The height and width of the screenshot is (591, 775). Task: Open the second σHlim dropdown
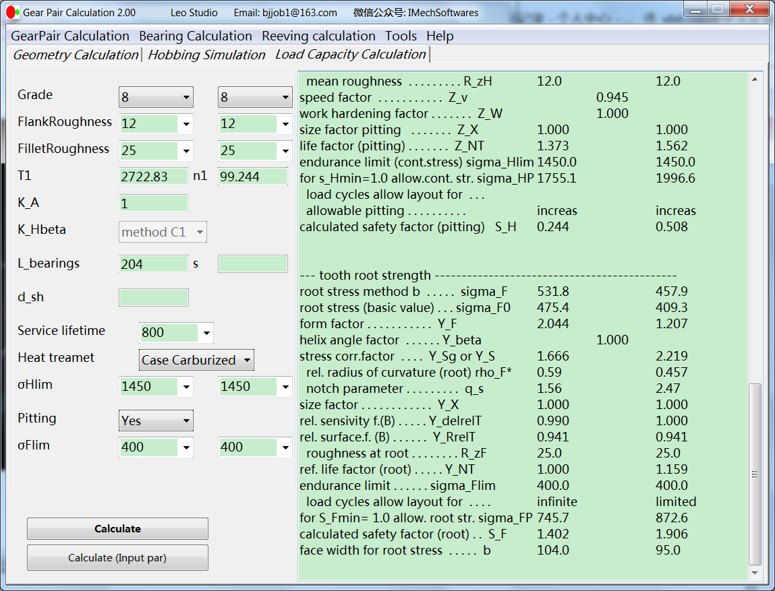(285, 387)
